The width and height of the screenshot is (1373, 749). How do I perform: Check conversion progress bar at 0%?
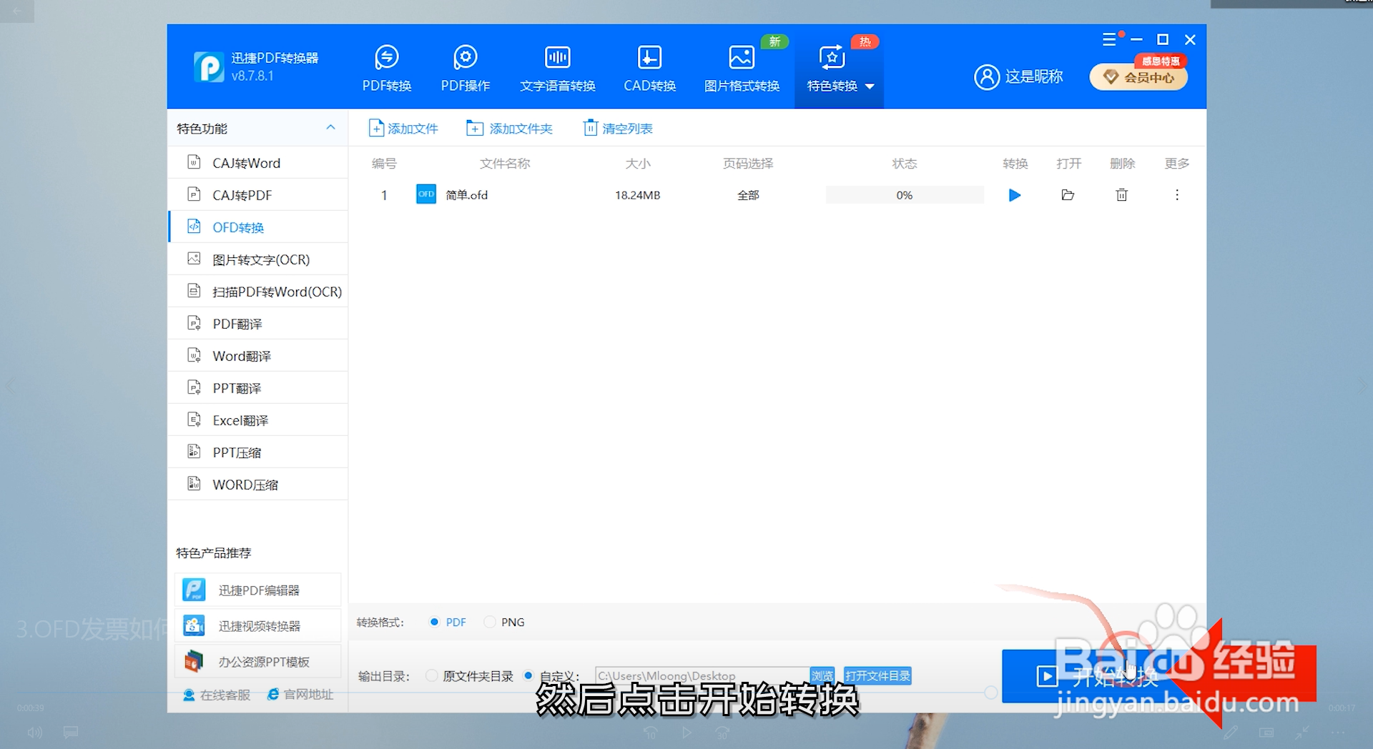(x=904, y=194)
